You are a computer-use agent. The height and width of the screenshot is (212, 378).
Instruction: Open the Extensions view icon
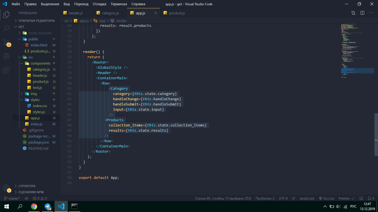6,70
